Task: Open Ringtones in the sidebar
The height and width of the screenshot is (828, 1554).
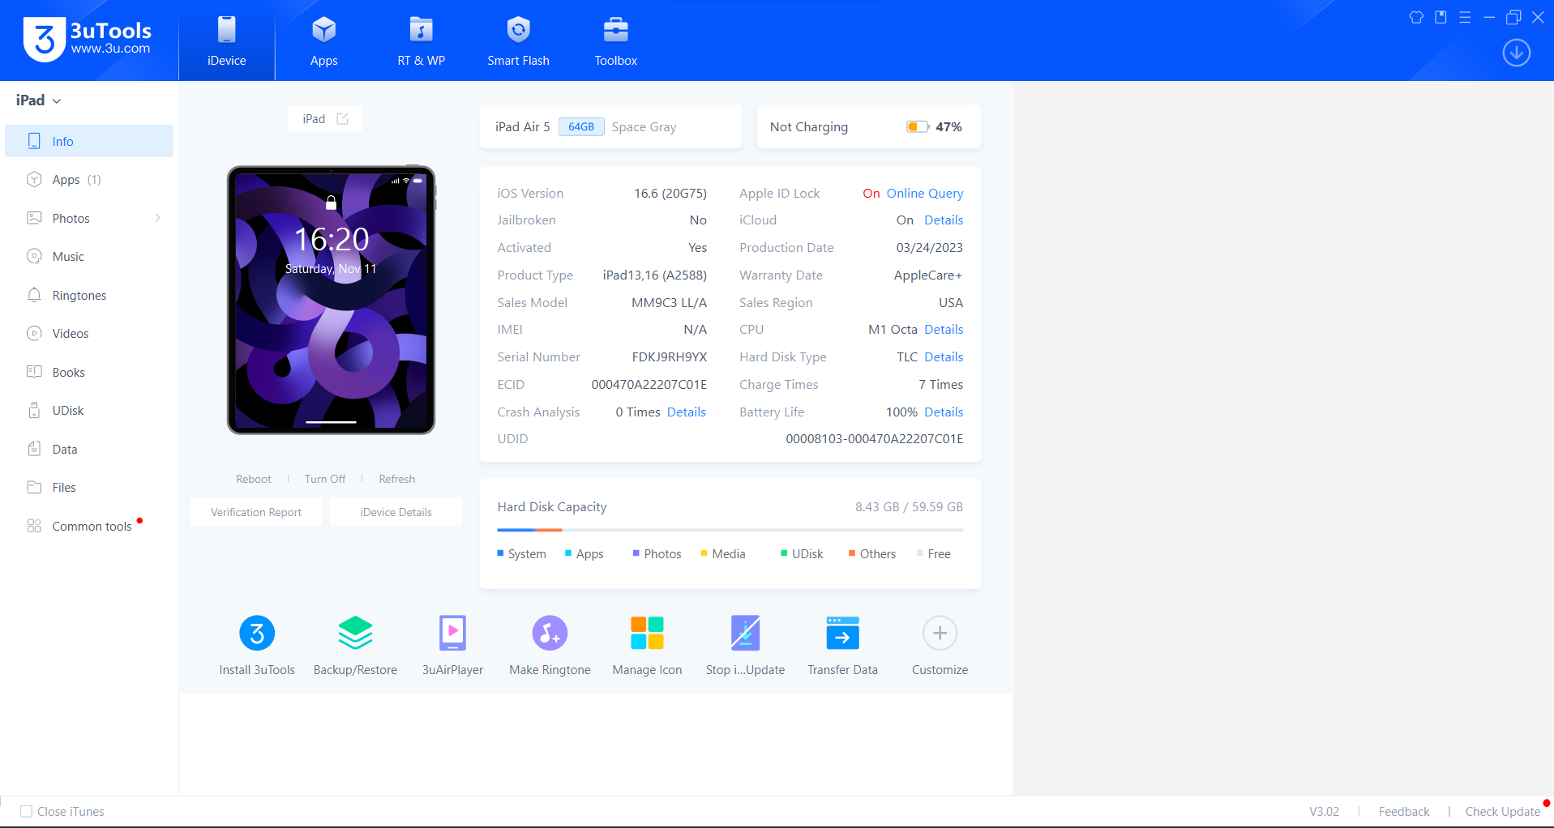Action: tap(89, 296)
